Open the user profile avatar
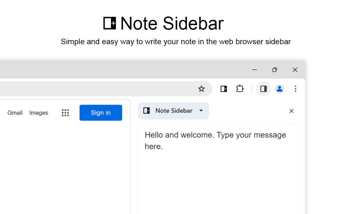 280,89
